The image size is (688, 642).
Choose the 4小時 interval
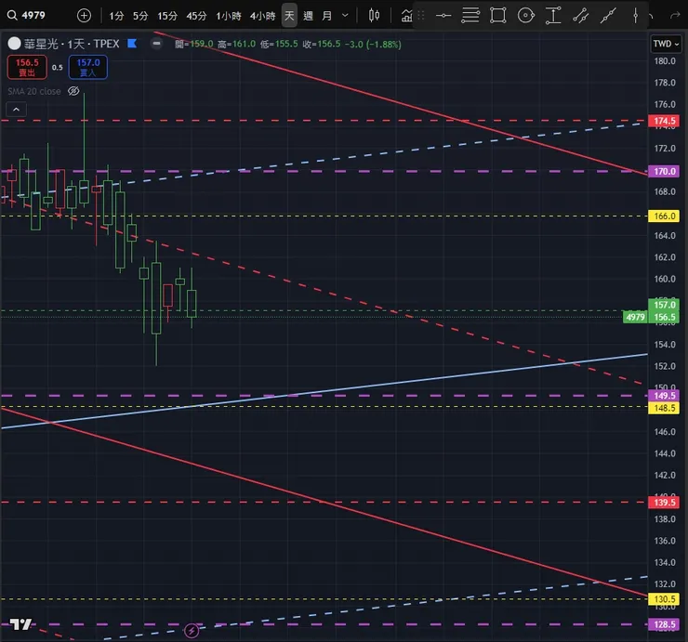[x=262, y=16]
